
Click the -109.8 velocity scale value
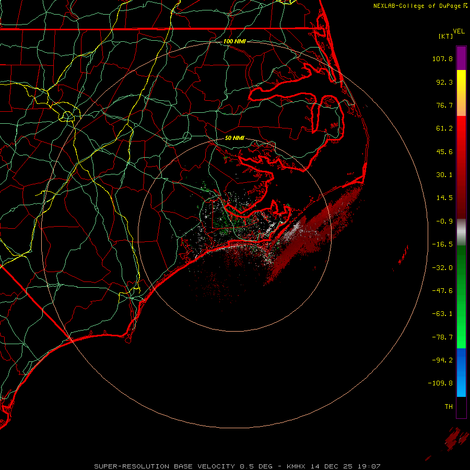pyautogui.click(x=440, y=383)
